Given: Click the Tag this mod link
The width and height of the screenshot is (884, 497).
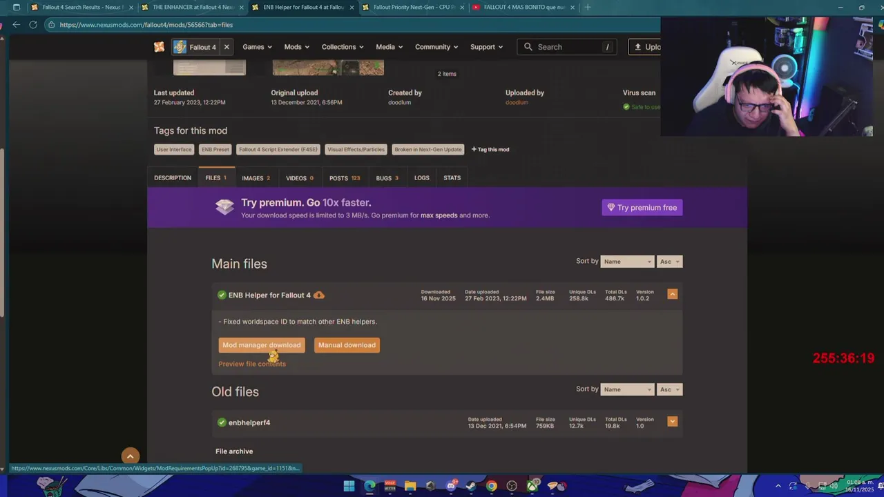Looking at the screenshot, I should pos(490,150).
